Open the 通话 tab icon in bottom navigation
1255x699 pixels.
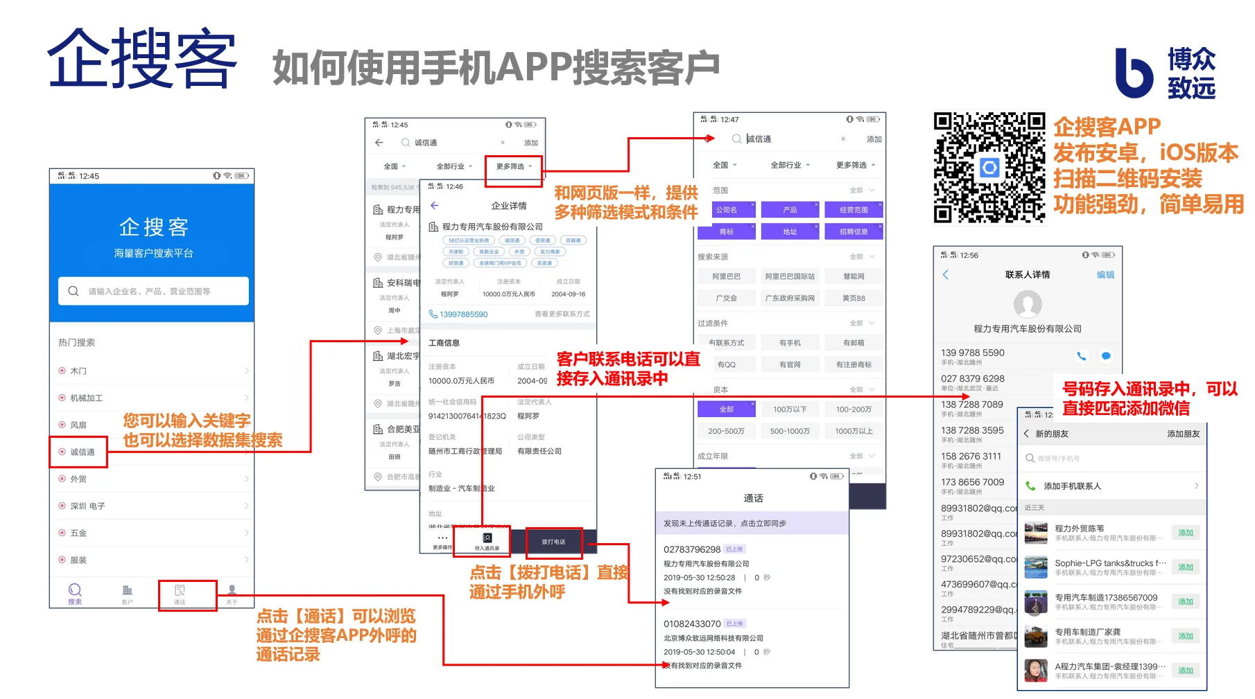pos(180,590)
